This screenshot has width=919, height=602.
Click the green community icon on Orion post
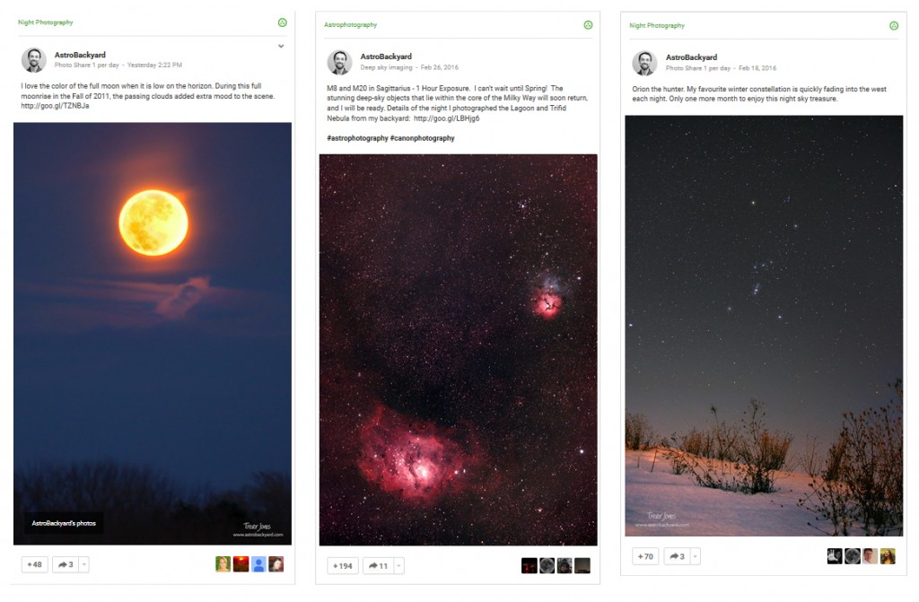tap(893, 25)
